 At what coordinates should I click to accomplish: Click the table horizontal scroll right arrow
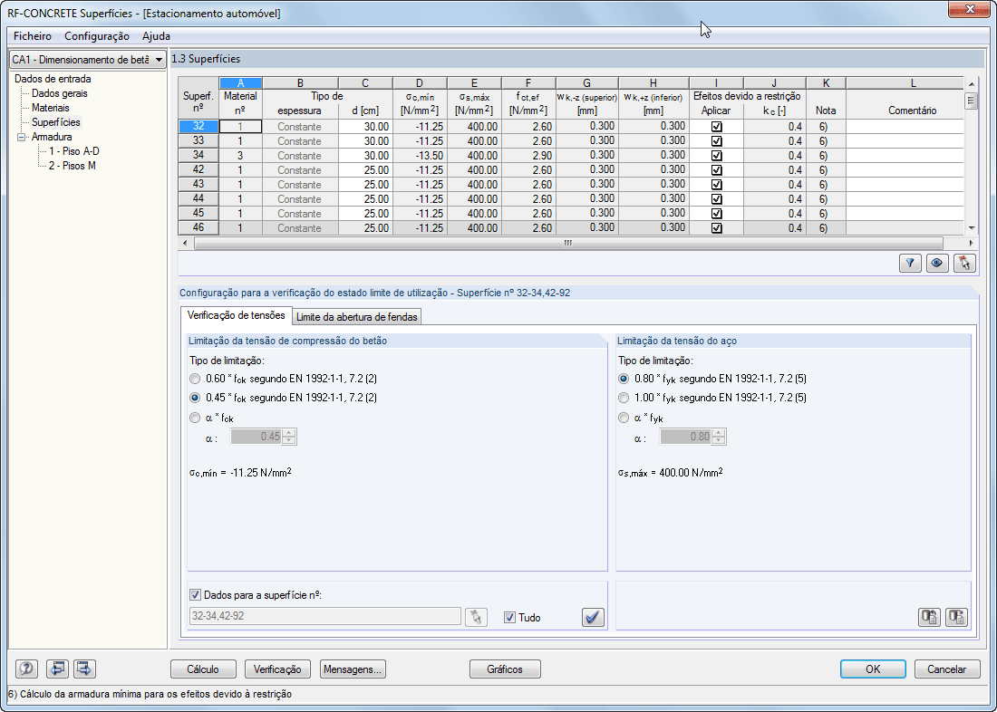pos(971,243)
